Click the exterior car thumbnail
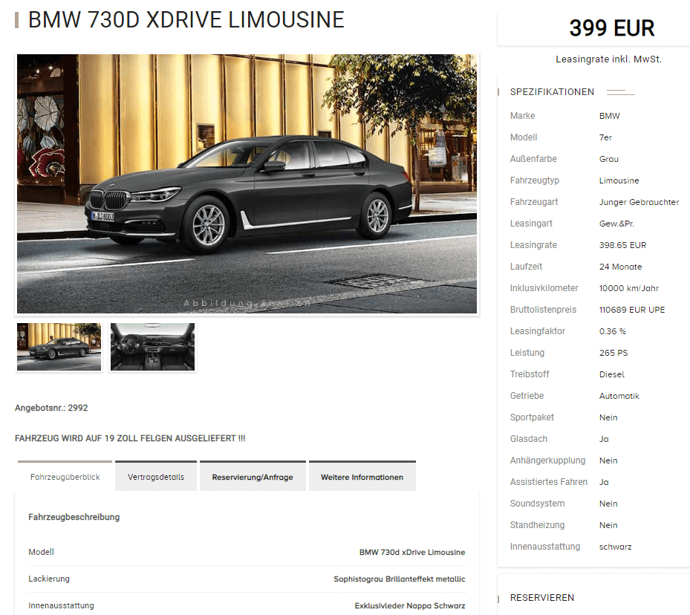 tap(59, 347)
